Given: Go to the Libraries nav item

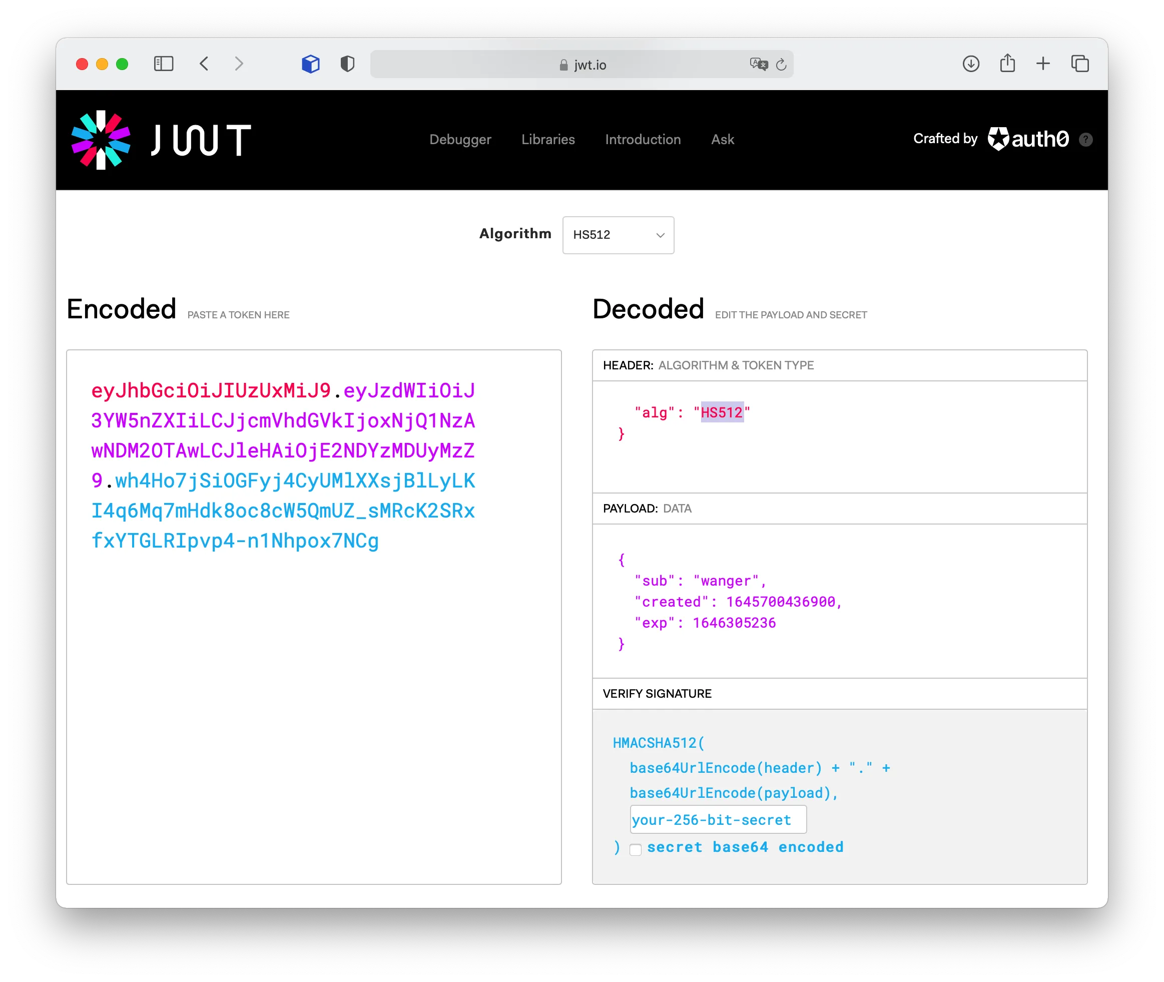Looking at the screenshot, I should [x=548, y=140].
